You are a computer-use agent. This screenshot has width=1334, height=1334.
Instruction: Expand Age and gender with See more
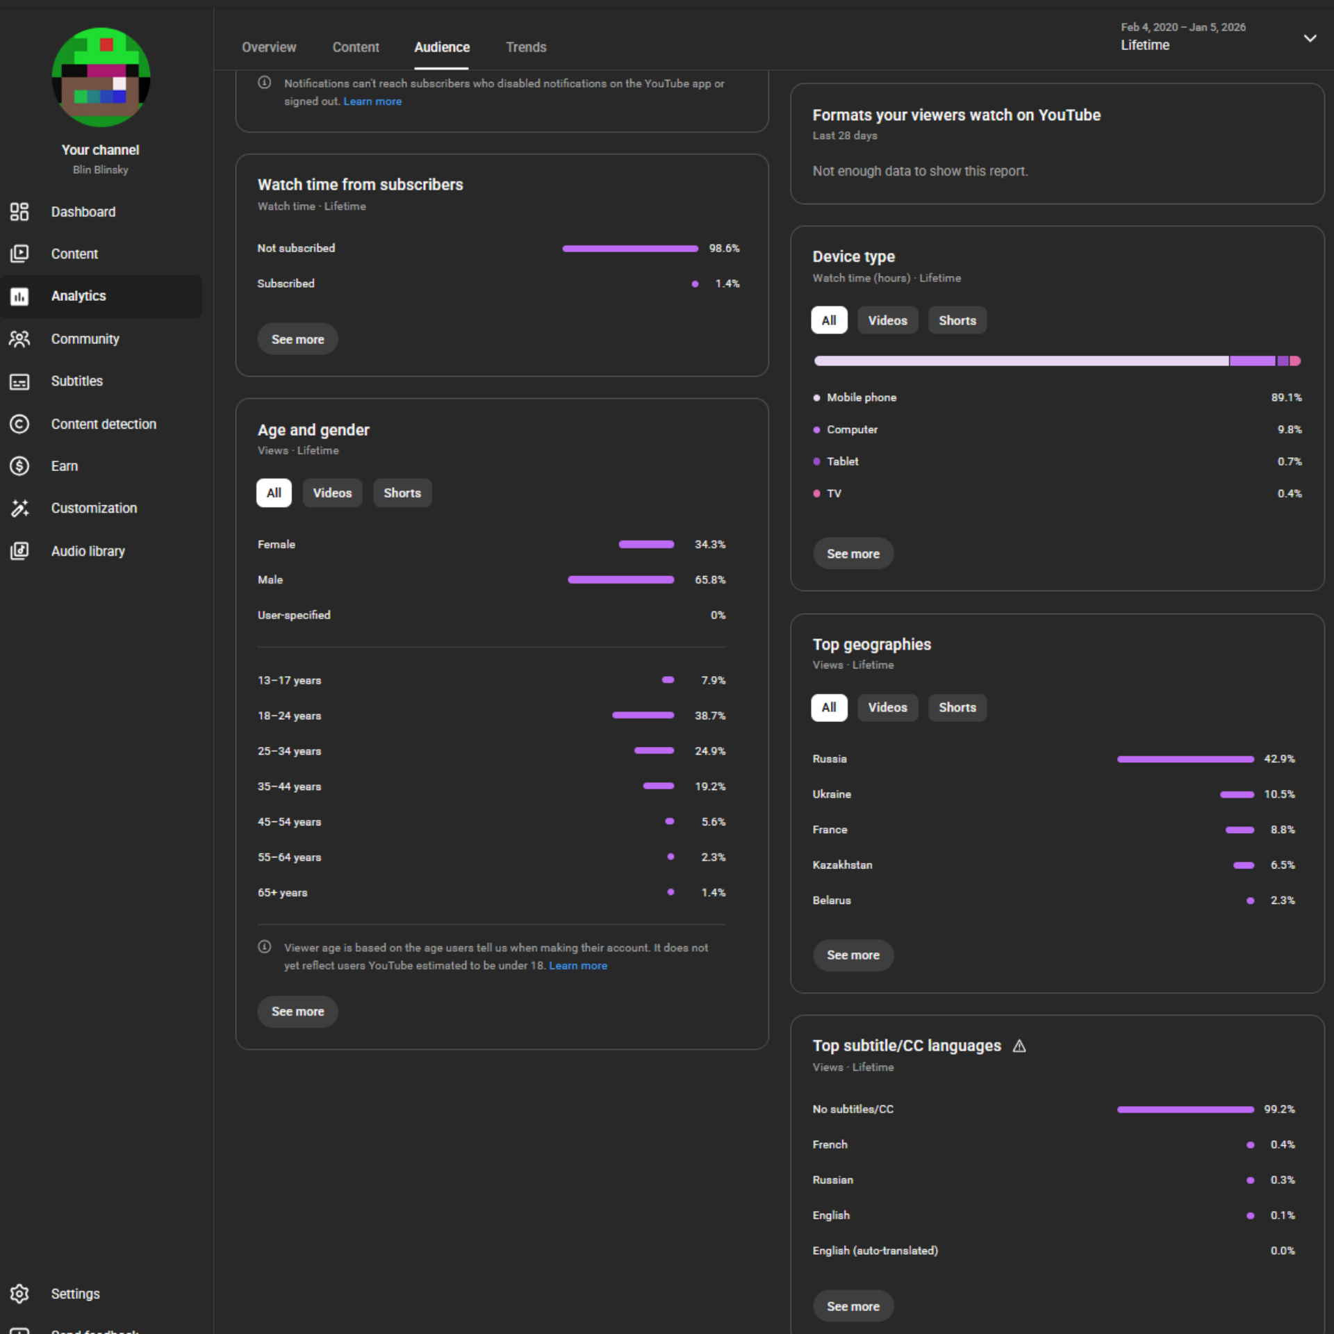297,1012
